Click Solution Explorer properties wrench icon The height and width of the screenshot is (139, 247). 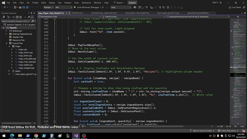[x=29, y=17]
